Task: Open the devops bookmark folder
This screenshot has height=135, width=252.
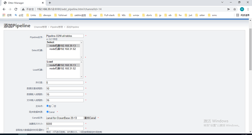Action: (45, 15)
